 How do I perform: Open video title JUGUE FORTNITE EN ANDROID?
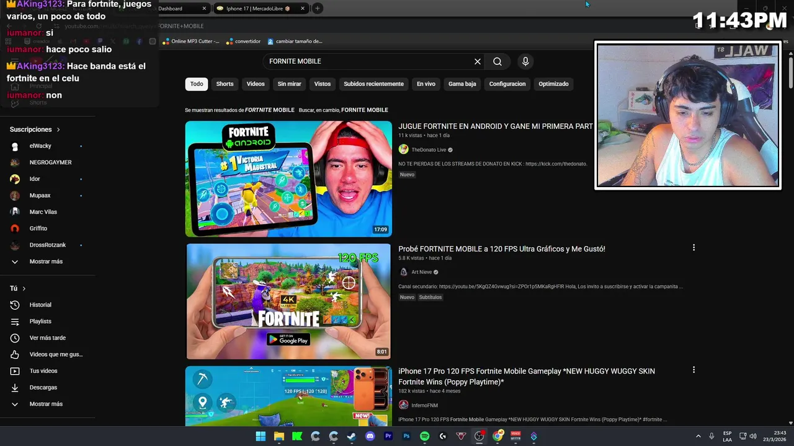[495, 126]
